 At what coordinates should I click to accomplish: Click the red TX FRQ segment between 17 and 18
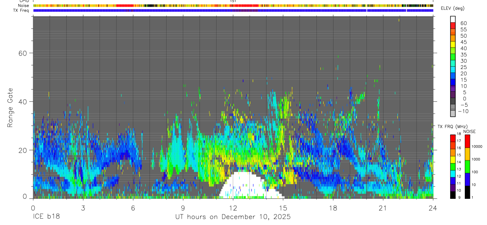tap(453, 138)
